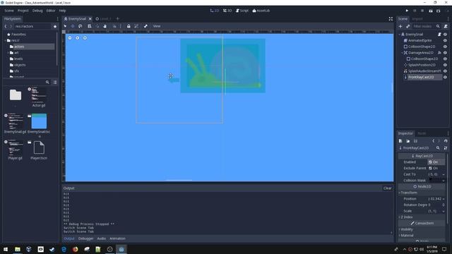Viewport: 452px width, 254px height.
Task: Hide the AnimatedSprite node
Action: pos(446,41)
